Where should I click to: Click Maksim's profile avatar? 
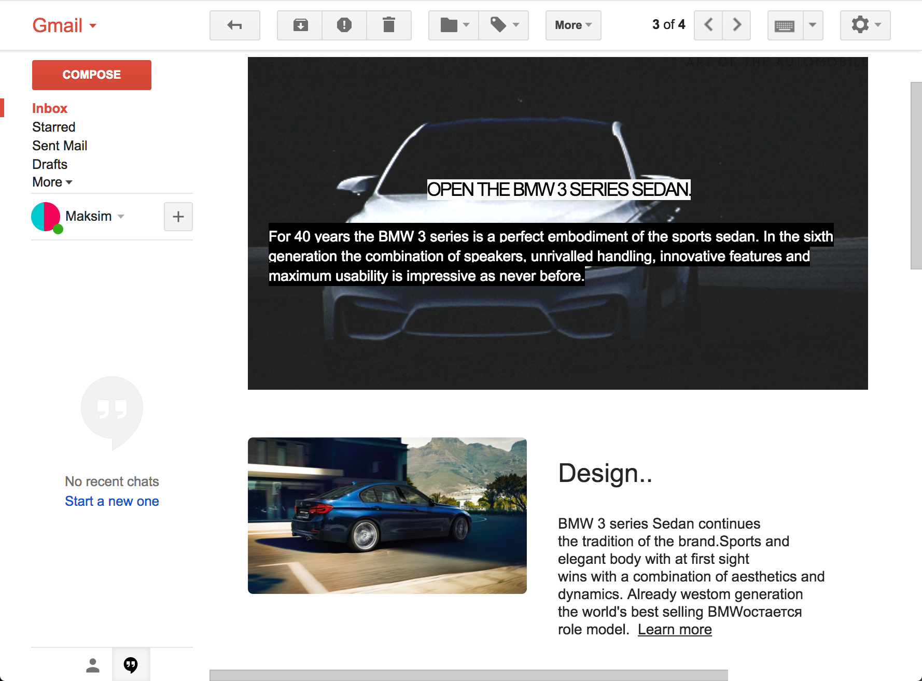pos(46,217)
